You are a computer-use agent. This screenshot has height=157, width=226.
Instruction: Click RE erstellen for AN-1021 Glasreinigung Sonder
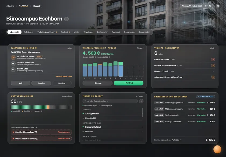[x=201, y=103]
